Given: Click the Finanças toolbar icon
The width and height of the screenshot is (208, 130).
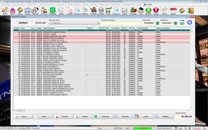Looking at the screenshot, I should (133, 10).
